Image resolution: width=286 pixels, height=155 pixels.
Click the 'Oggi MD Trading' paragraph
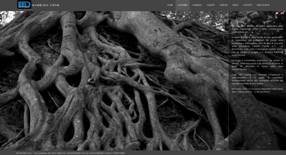click(x=257, y=79)
